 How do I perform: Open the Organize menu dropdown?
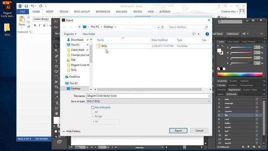pyautogui.click(x=70, y=34)
